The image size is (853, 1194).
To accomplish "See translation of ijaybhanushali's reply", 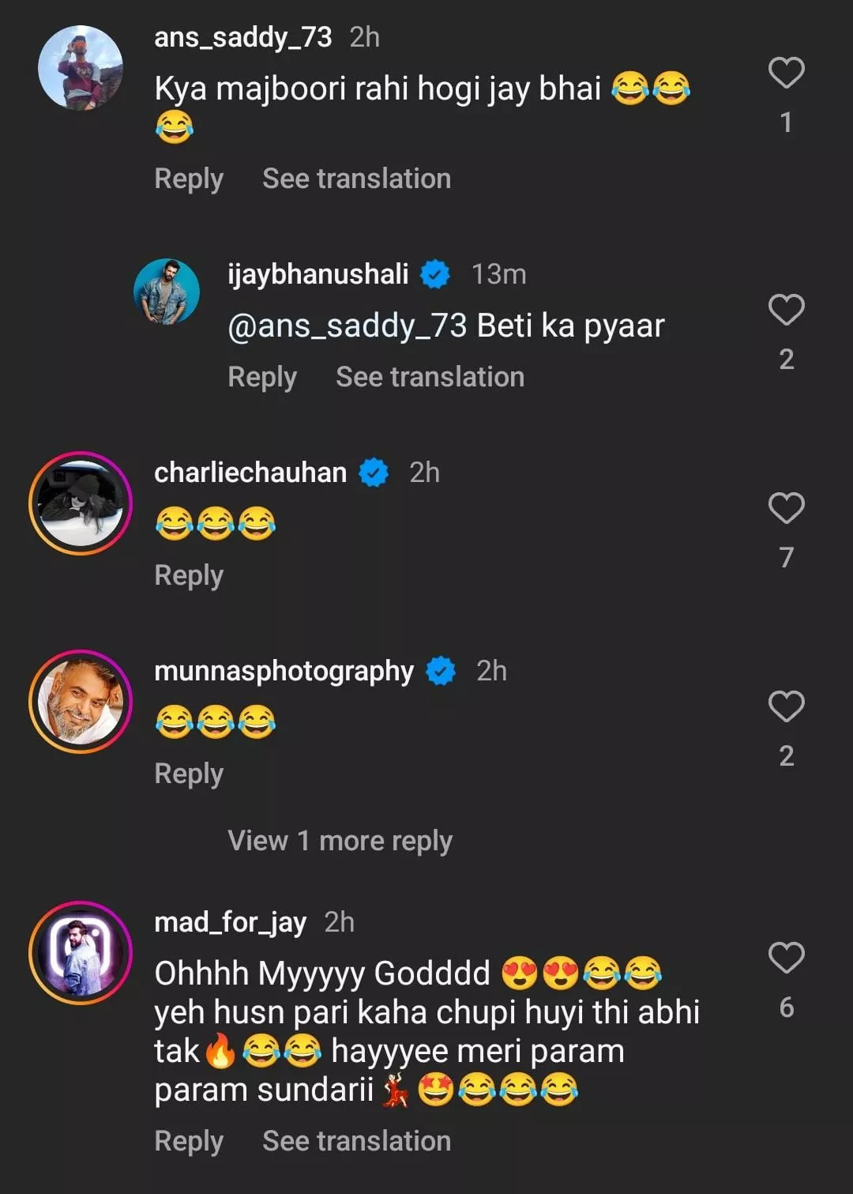I will coord(430,377).
